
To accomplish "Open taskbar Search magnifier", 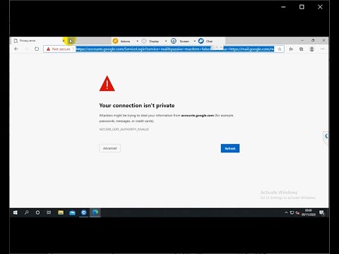I will (x=27, y=212).
